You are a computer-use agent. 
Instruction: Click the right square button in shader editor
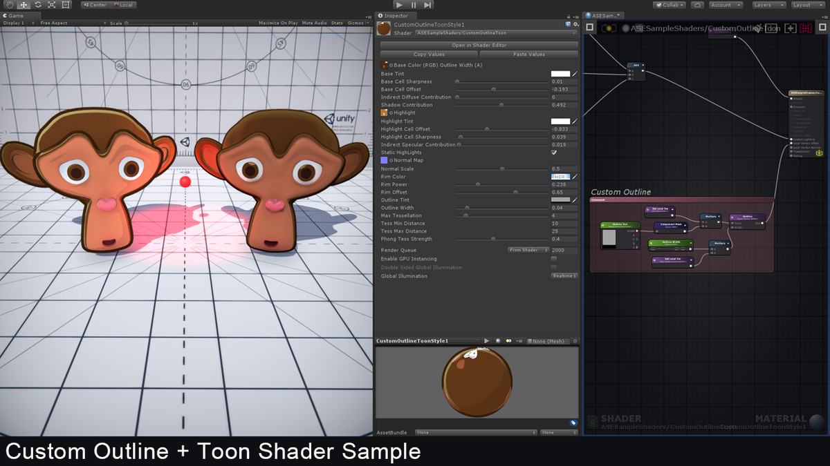(x=822, y=28)
